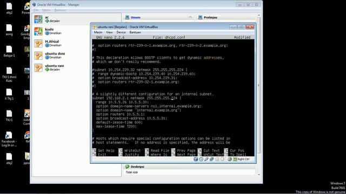Click the GNU nano 2.2.6 header text
Viewport: 346px width, 194px height.
(x=110, y=37)
